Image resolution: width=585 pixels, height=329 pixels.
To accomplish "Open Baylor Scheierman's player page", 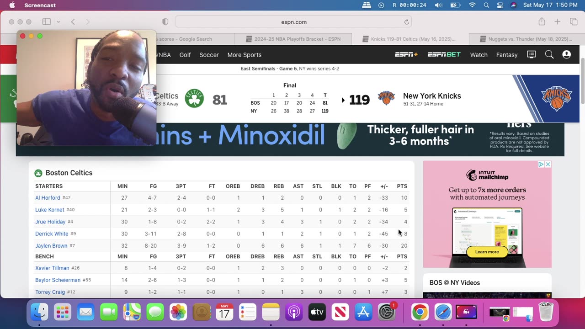I will pyautogui.click(x=58, y=280).
